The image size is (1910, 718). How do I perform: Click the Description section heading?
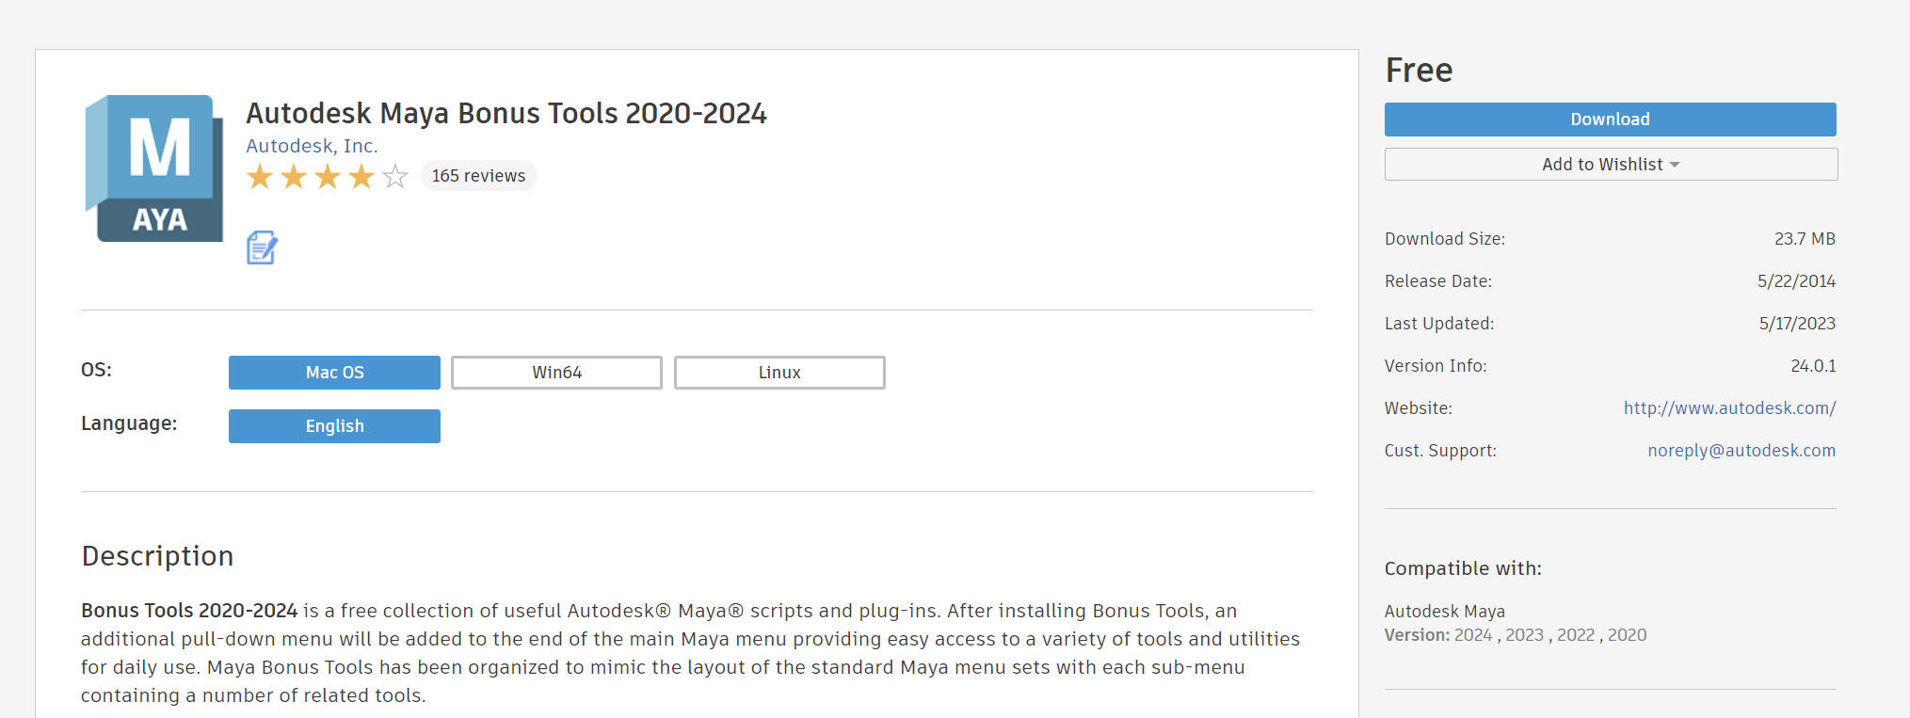157,556
